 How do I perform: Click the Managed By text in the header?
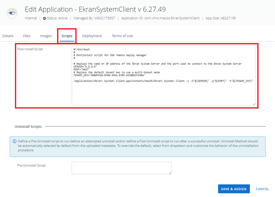click(94, 18)
